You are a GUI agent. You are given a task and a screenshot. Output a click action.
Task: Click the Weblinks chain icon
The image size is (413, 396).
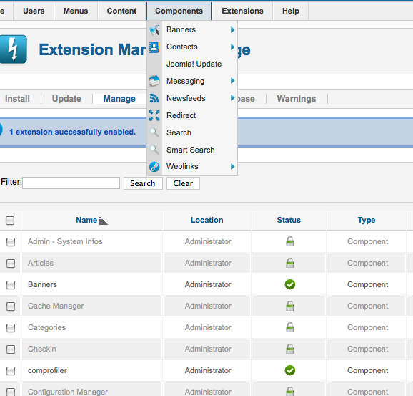coord(154,167)
